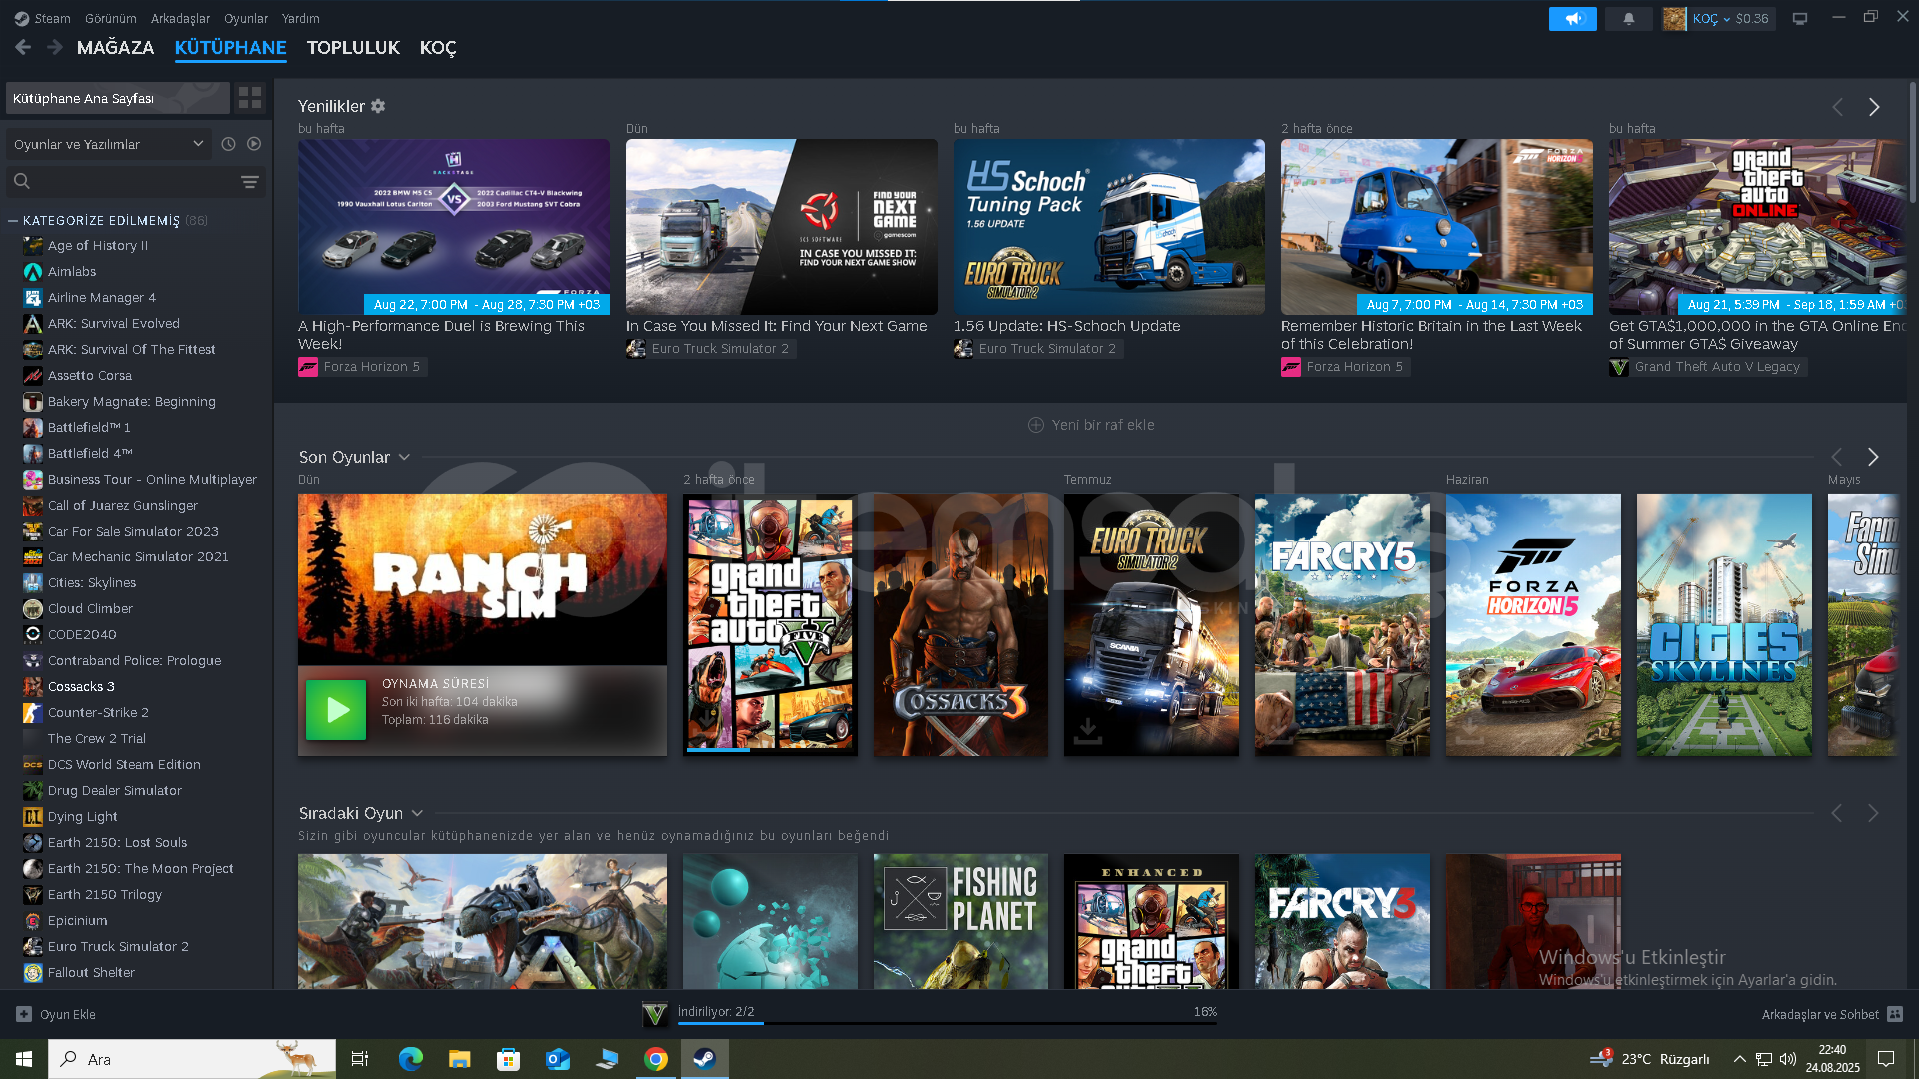Image resolution: width=1919 pixels, height=1079 pixels.
Task: Go back with the left arrow
Action: (23, 47)
